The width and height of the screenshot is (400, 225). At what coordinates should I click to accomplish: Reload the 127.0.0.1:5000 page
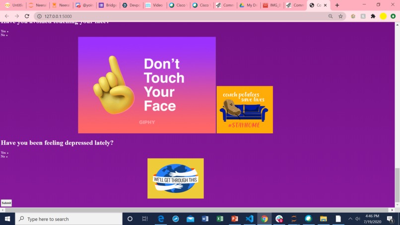[x=27, y=16]
